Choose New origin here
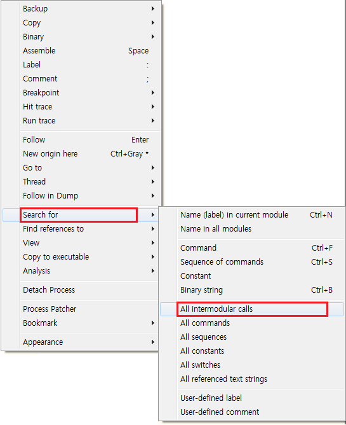 pyautogui.click(x=81, y=154)
